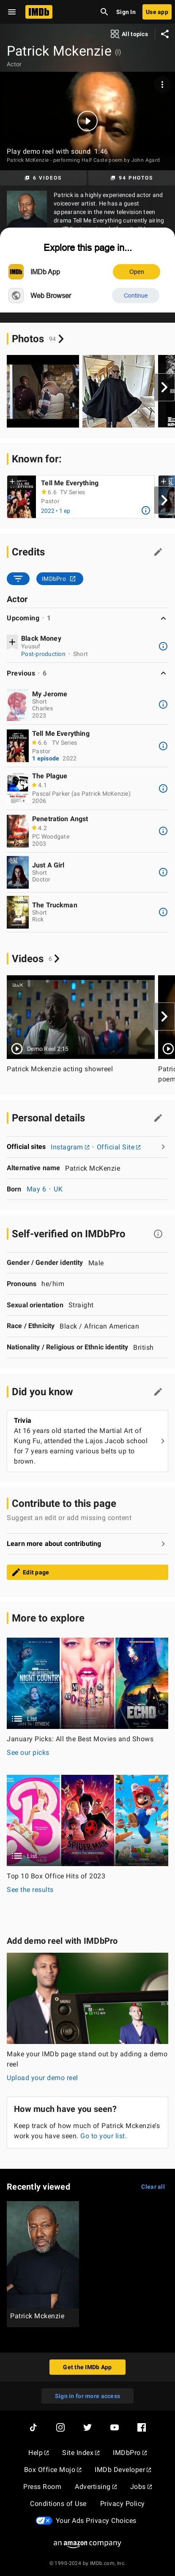Continue in Web Browser
This screenshot has height=2576, width=175.
136,295
